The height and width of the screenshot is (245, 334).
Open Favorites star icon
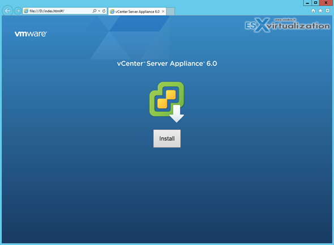tap(320, 11)
